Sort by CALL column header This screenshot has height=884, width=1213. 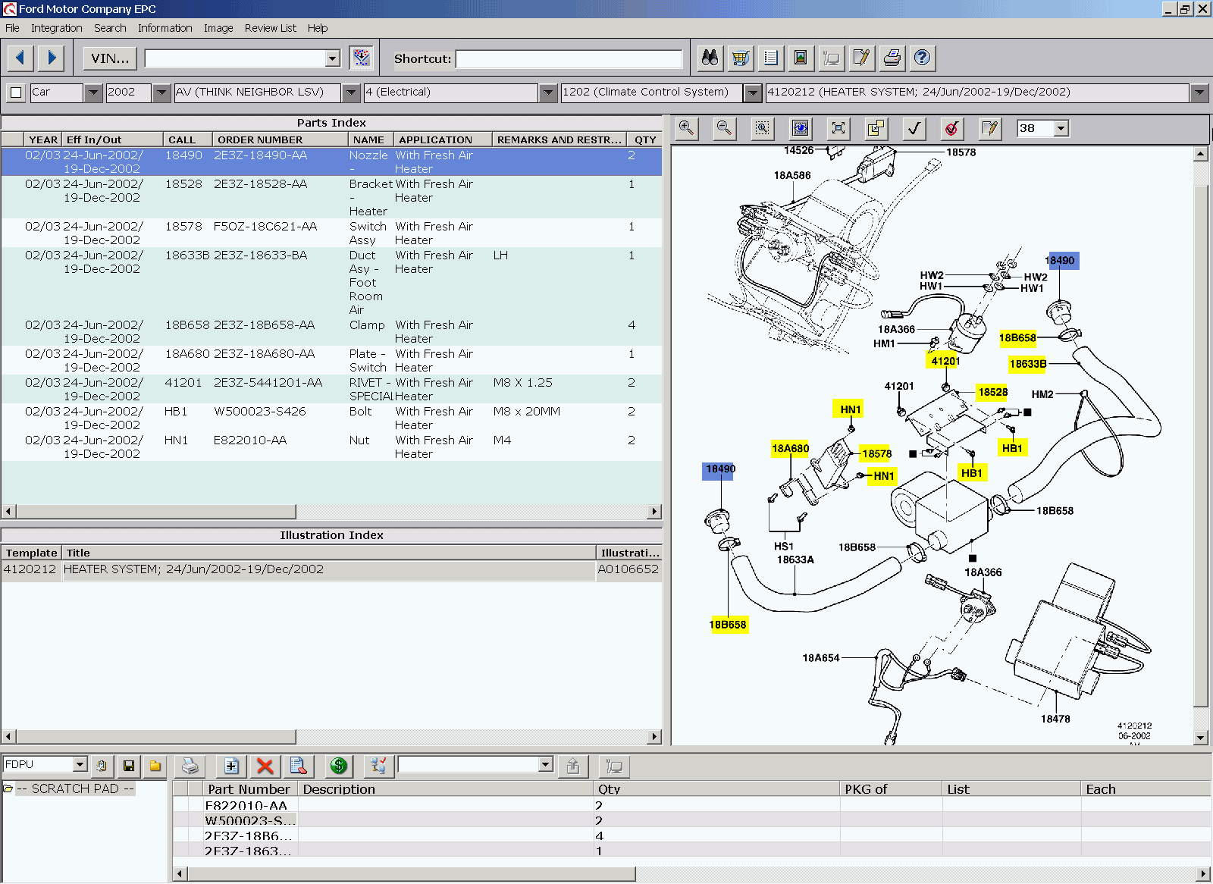pos(187,139)
